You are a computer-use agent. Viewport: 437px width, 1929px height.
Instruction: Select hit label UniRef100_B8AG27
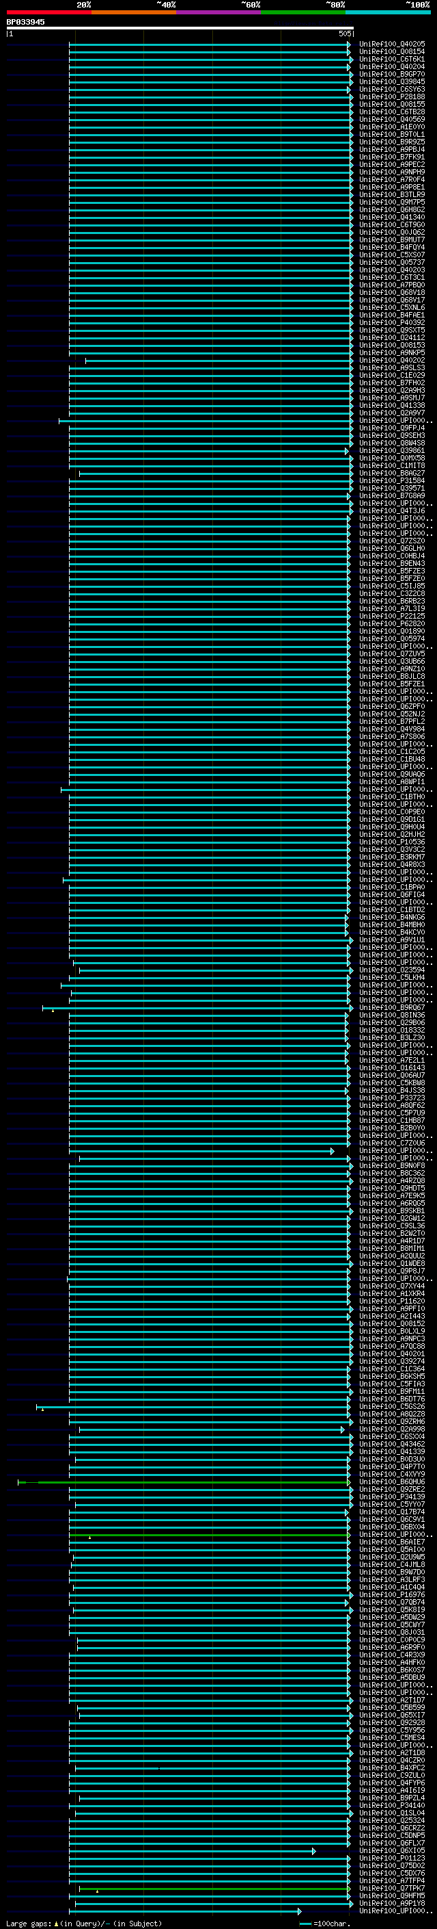(392, 473)
